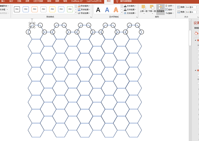
Task: Open the 形状填充 shape fill menu
Action: pos(84,6)
